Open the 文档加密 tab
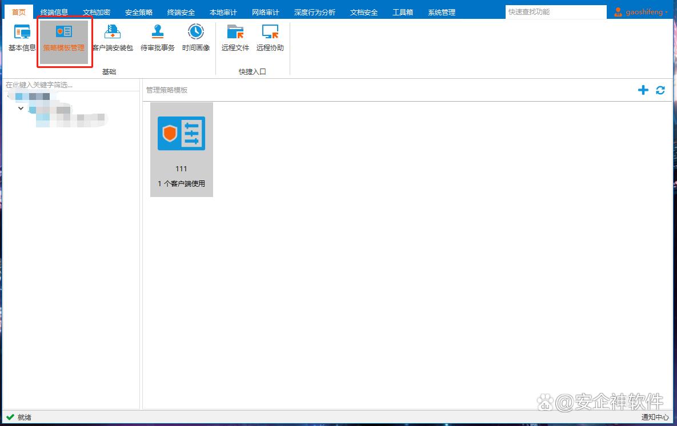This screenshot has height=426, width=677. (x=97, y=12)
